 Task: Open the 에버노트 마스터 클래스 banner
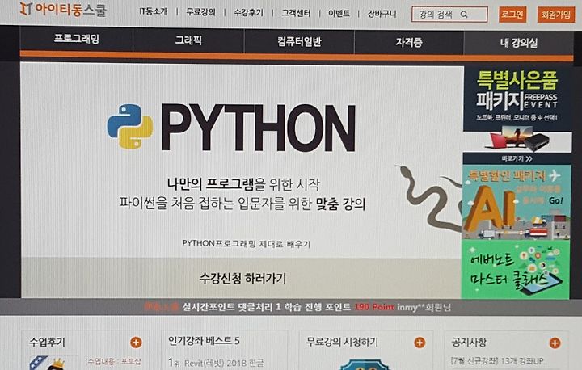[515, 269]
